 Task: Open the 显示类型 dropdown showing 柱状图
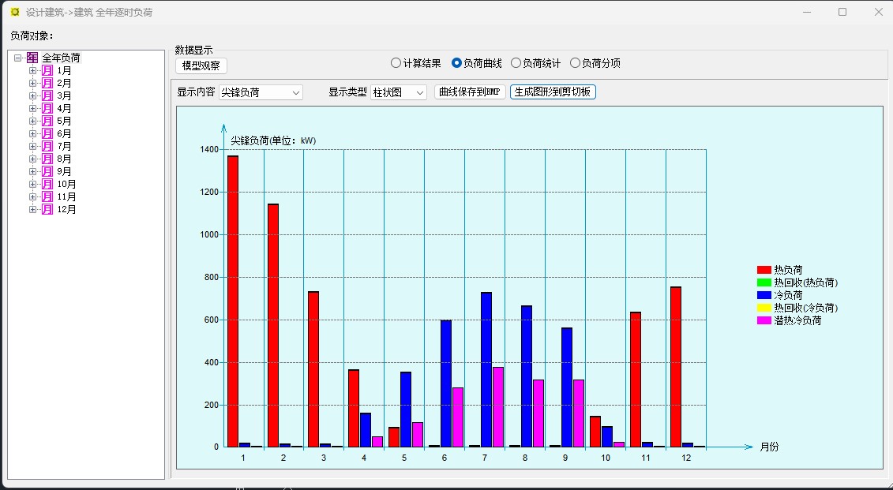[399, 92]
